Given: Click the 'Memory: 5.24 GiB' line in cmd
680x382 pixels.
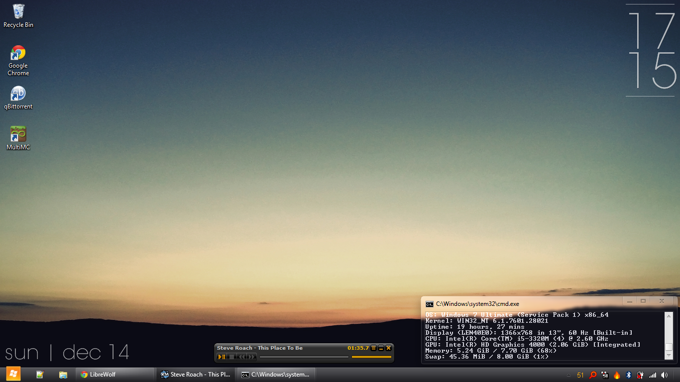Looking at the screenshot, I should [x=491, y=351].
